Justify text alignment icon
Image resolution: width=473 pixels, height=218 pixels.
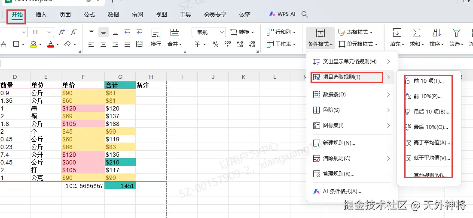[x=127, y=44]
